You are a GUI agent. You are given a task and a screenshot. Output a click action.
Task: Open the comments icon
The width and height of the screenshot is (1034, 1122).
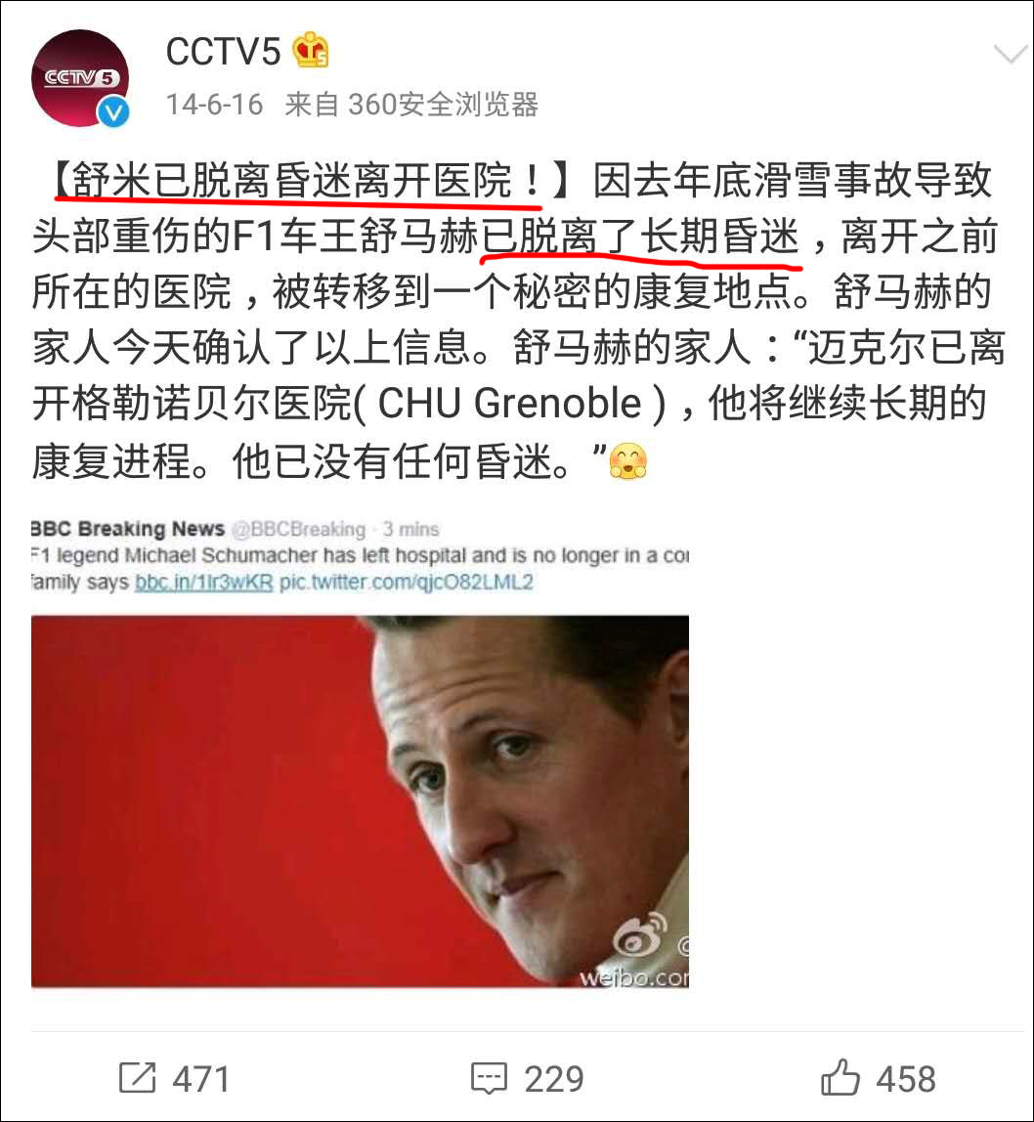pos(489,1078)
